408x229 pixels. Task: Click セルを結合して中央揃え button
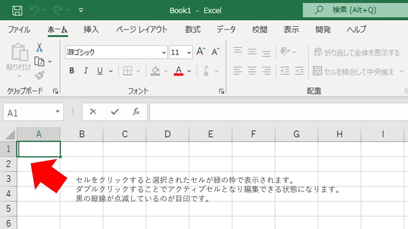[353, 72]
